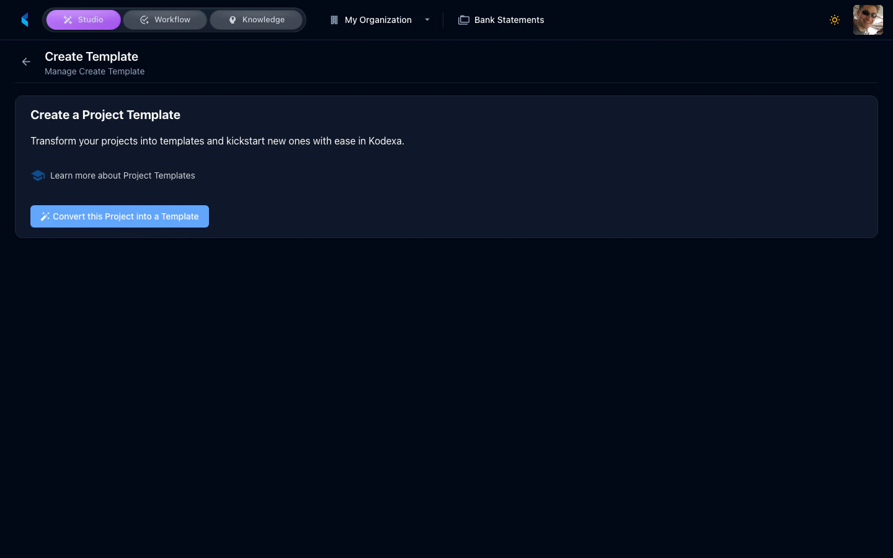Open the My Organization dropdown chevron
The height and width of the screenshot is (558, 893).
[x=427, y=19]
